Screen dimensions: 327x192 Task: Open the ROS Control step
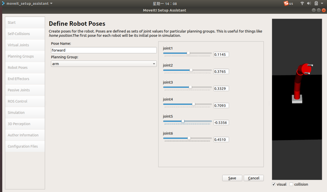pyautogui.click(x=25, y=101)
